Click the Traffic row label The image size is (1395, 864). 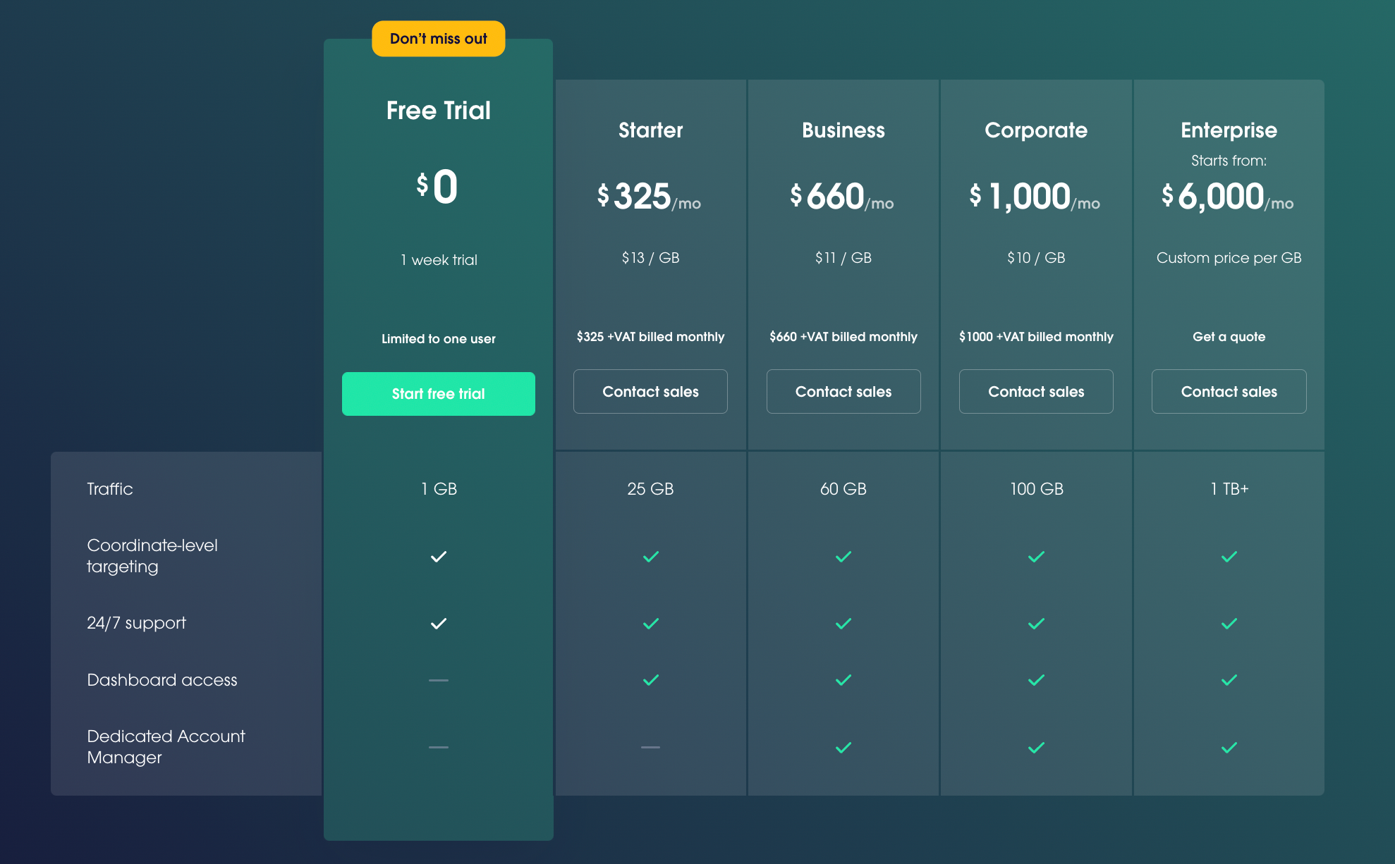click(110, 489)
